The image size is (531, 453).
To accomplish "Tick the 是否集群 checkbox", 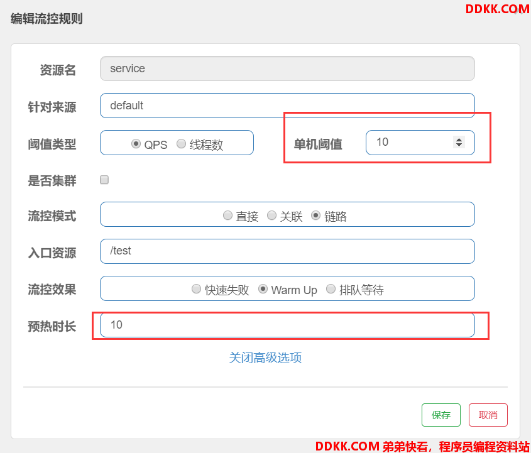I will pos(104,180).
